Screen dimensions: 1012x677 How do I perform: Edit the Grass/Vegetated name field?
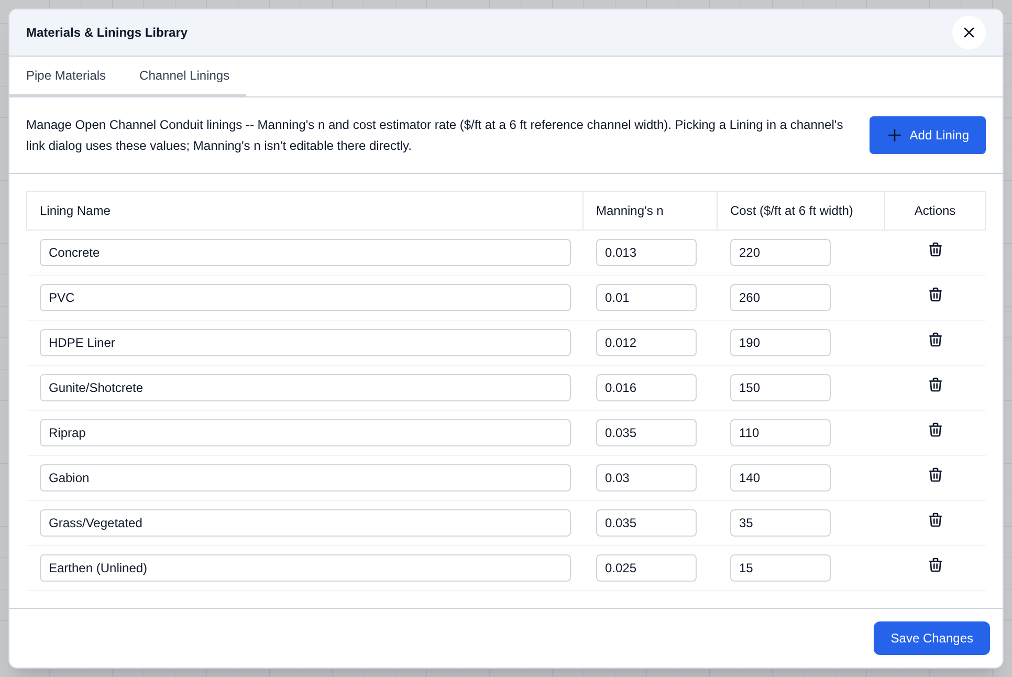305,523
